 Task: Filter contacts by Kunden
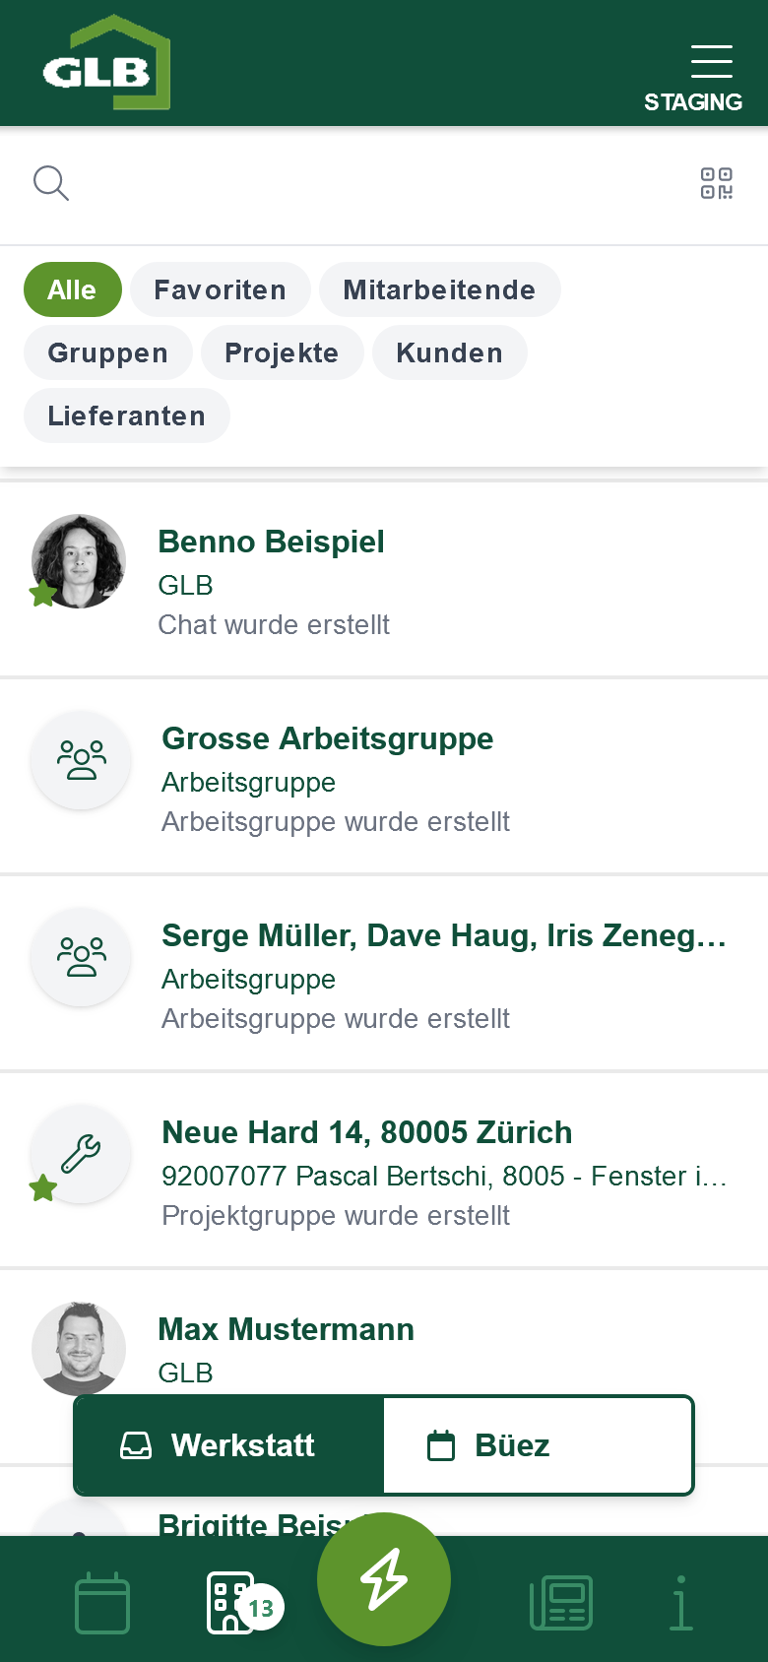(449, 353)
